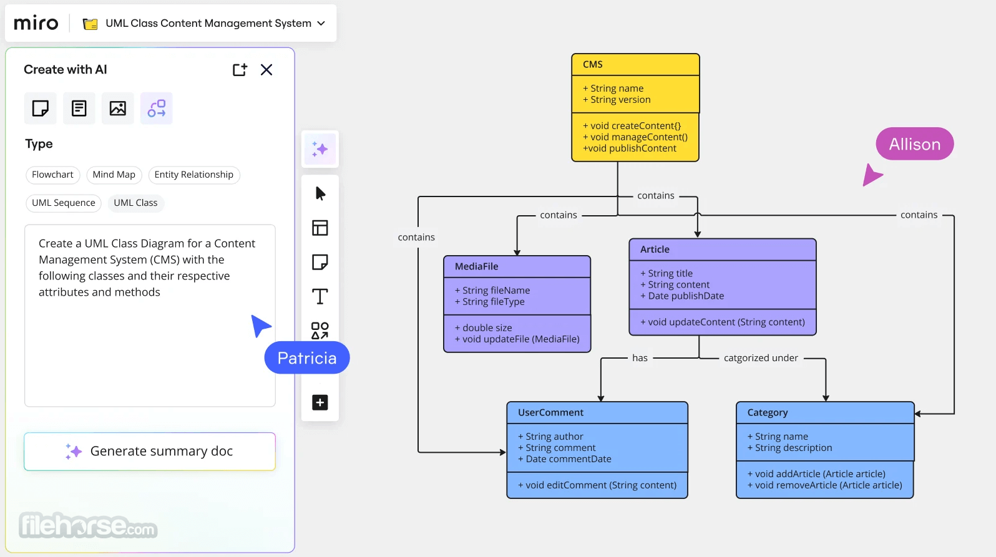Click the 'has' connector label
The image size is (996, 557).
640,358
